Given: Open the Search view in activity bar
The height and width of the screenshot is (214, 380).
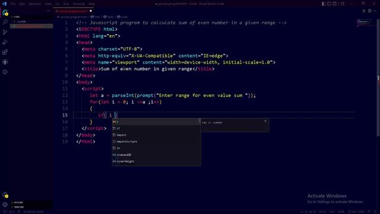Looking at the screenshot, I should click(x=5, y=23).
